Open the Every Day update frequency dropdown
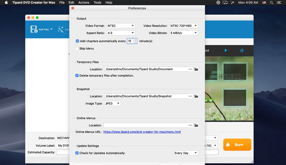Screen dimensions: 286x165 pos(186,153)
